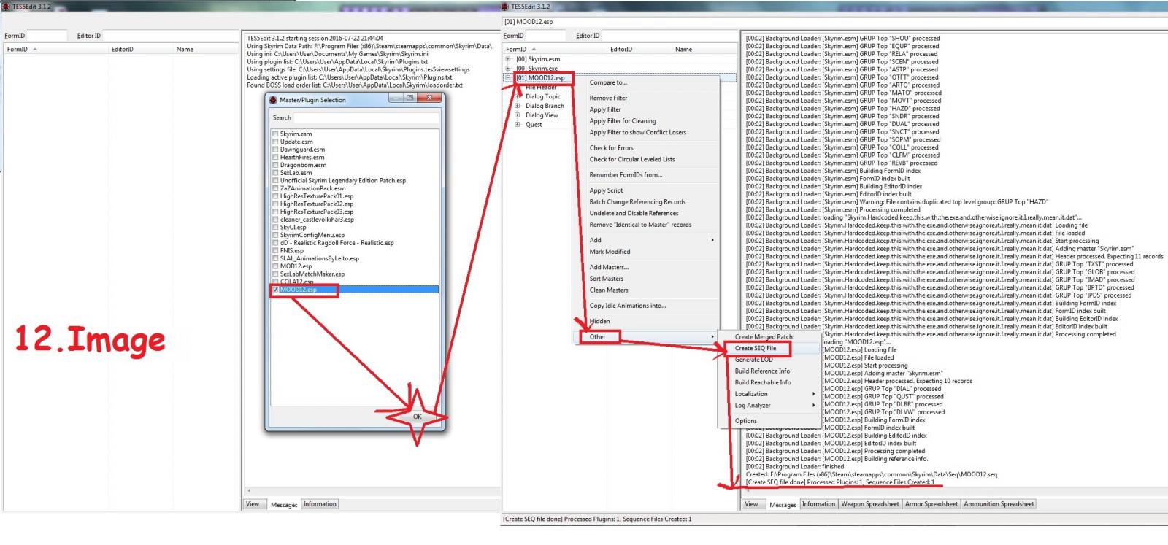Click TES5Edit icon in Master/Plugin Selection title
The image size is (1168, 545).
coord(274,100)
